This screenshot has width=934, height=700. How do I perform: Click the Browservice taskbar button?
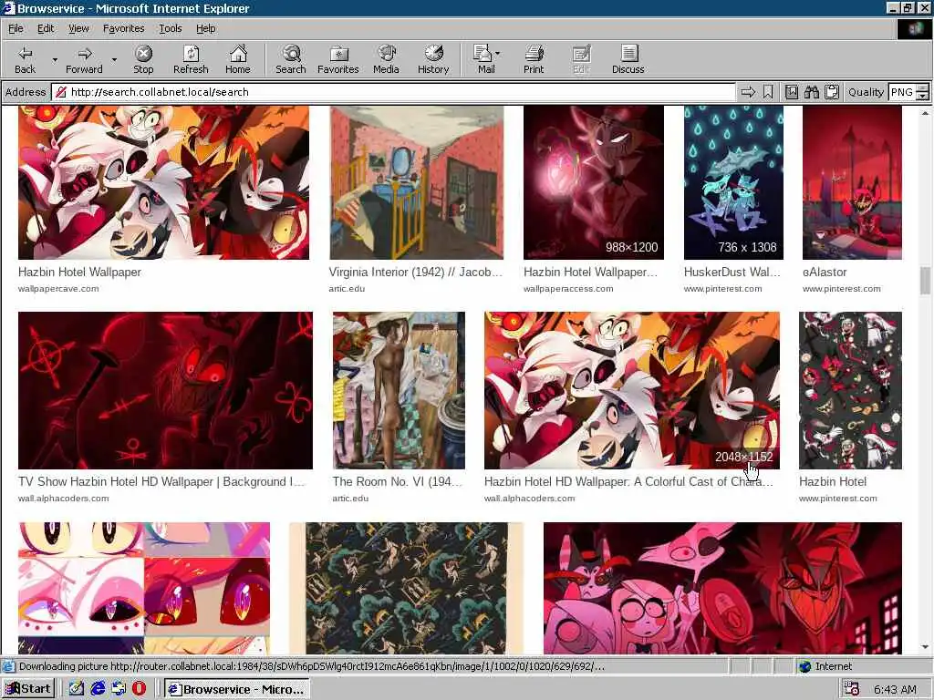coord(236,689)
